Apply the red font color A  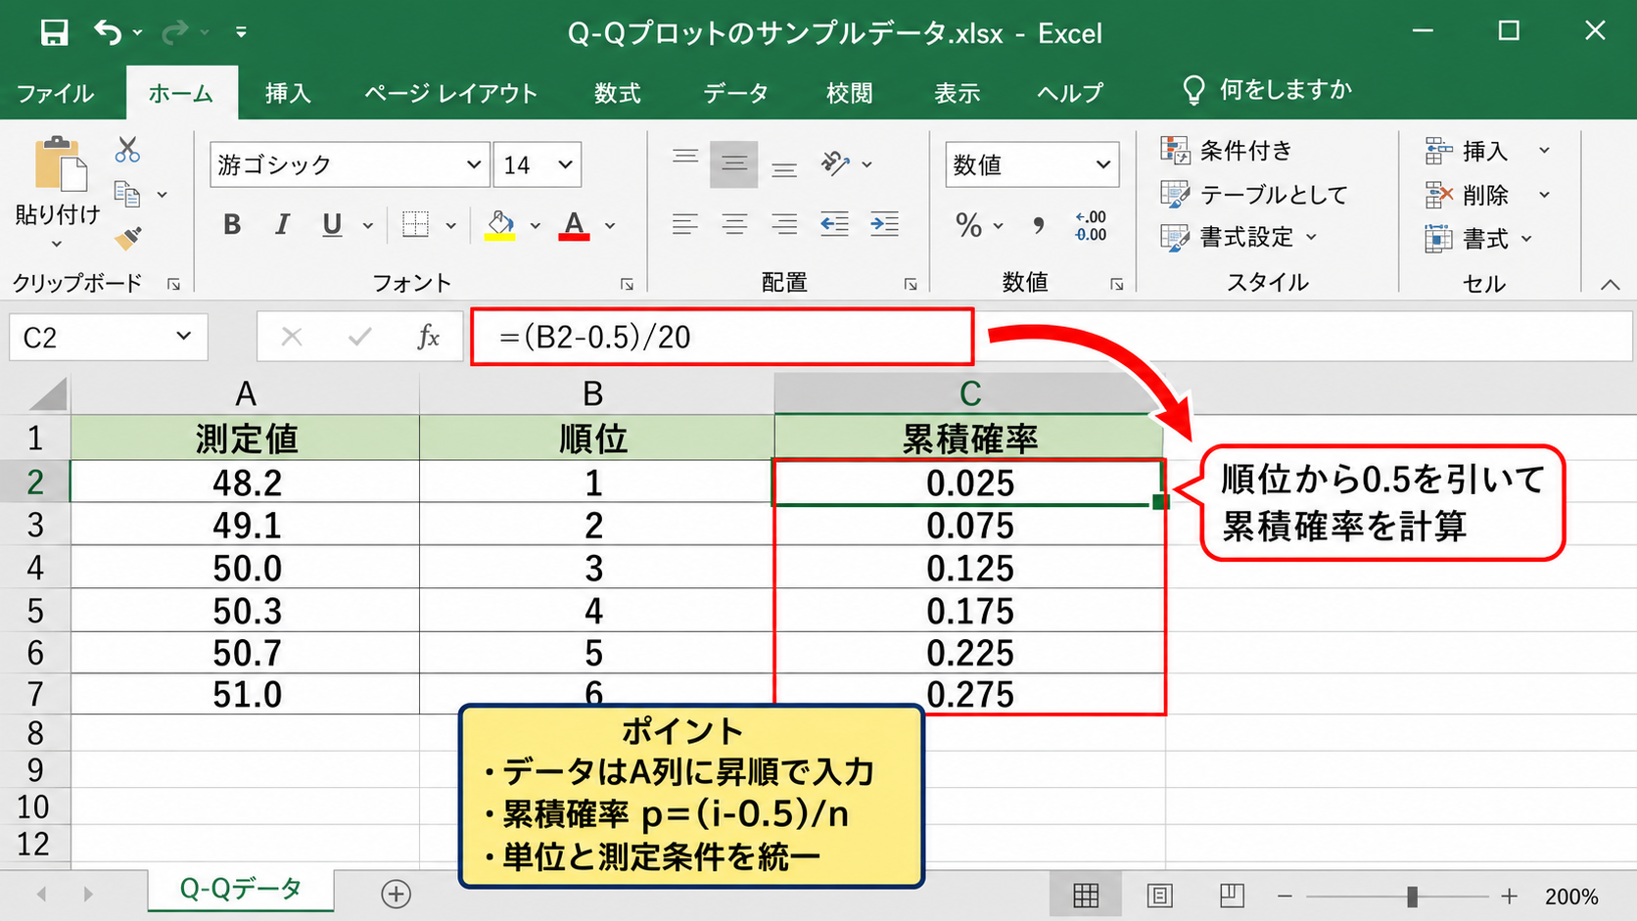coord(574,225)
